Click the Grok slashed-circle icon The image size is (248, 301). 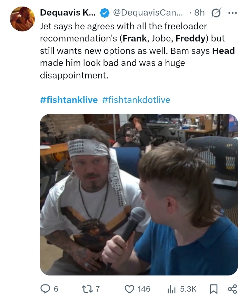click(x=216, y=13)
